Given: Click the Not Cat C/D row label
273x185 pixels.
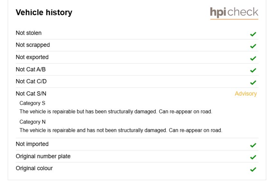Looking at the screenshot, I should 31,81.
